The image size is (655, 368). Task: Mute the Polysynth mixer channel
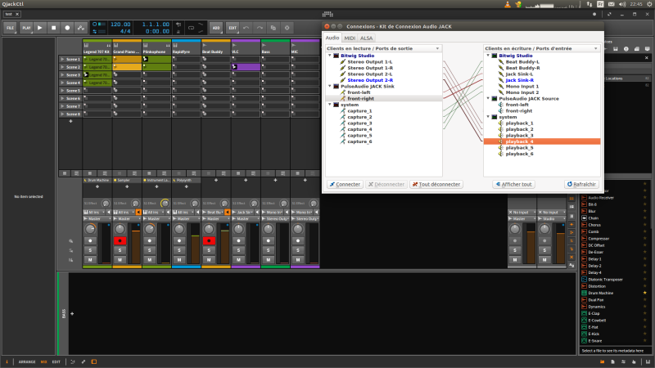pyautogui.click(x=178, y=259)
